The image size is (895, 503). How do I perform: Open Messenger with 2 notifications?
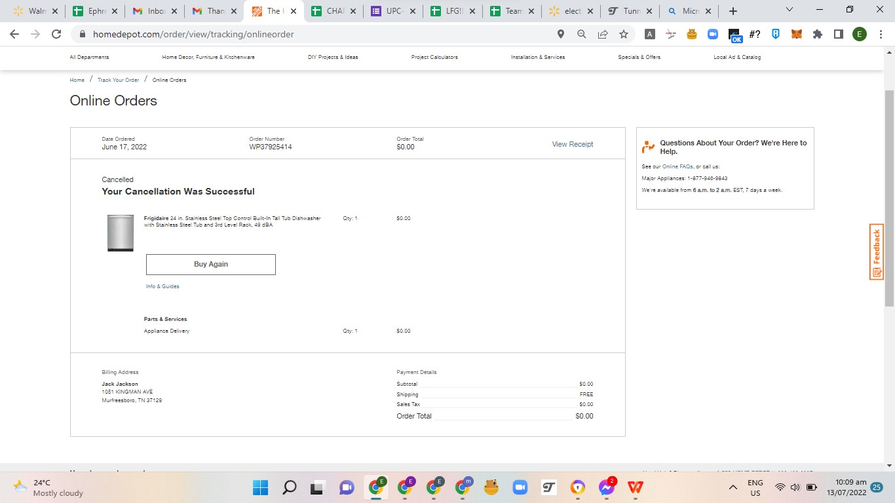click(606, 487)
